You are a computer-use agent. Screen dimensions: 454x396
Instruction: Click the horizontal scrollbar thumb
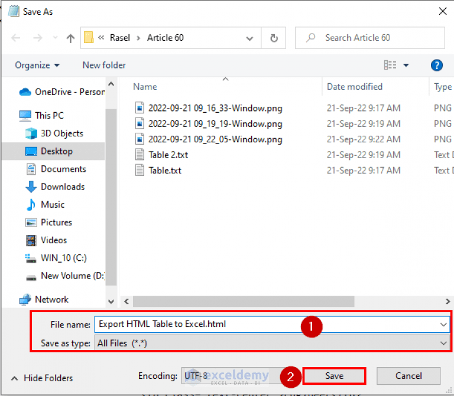(244, 301)
